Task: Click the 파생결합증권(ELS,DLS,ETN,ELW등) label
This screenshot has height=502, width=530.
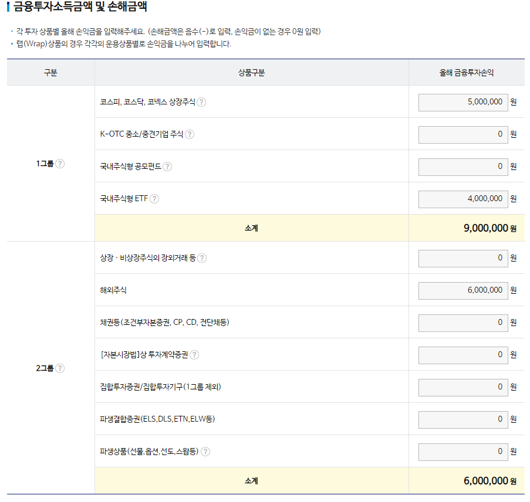Action: pyautogui.click(x=157, y=419)
